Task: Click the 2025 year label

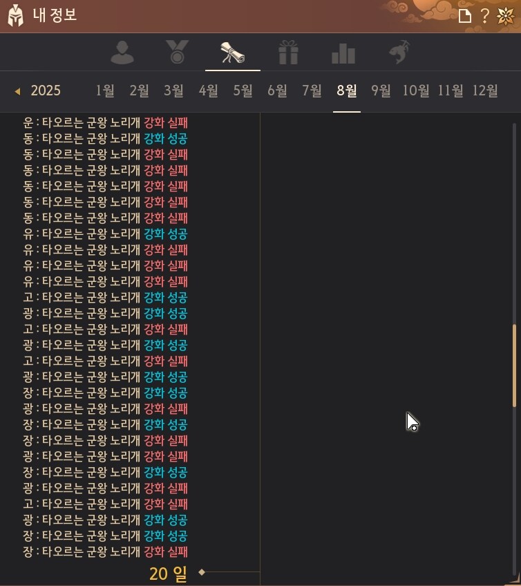Action: (46, 91)
